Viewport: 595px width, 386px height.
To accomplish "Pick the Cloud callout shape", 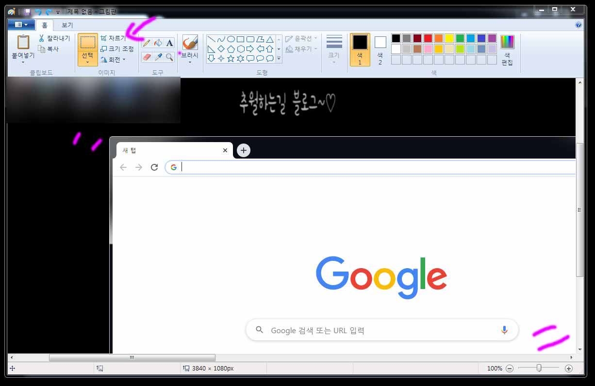I will click(270, 59).
